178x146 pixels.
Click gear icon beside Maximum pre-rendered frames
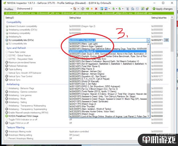coord(7,62)
